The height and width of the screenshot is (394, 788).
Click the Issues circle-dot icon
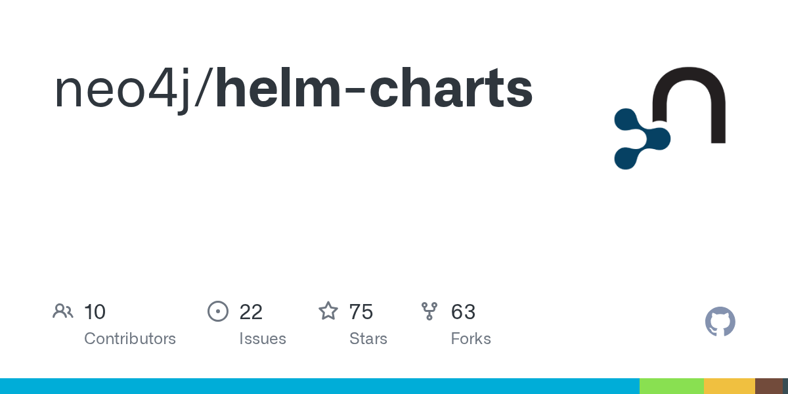217,311
